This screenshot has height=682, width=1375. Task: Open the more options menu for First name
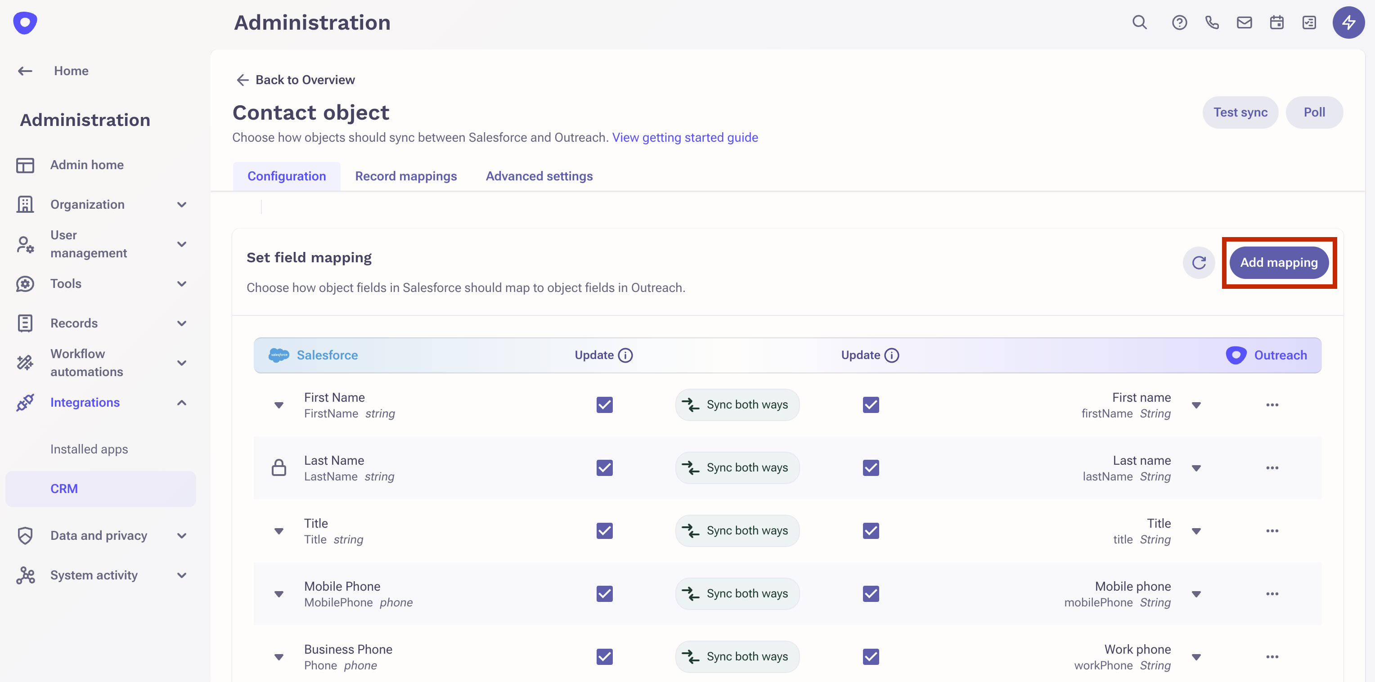click(x=1272, y=405)
